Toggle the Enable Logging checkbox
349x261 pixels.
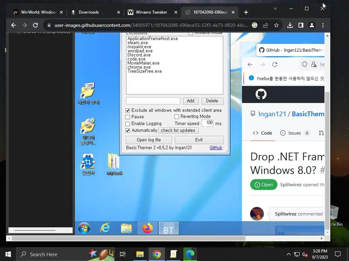[x=128, y=124]
